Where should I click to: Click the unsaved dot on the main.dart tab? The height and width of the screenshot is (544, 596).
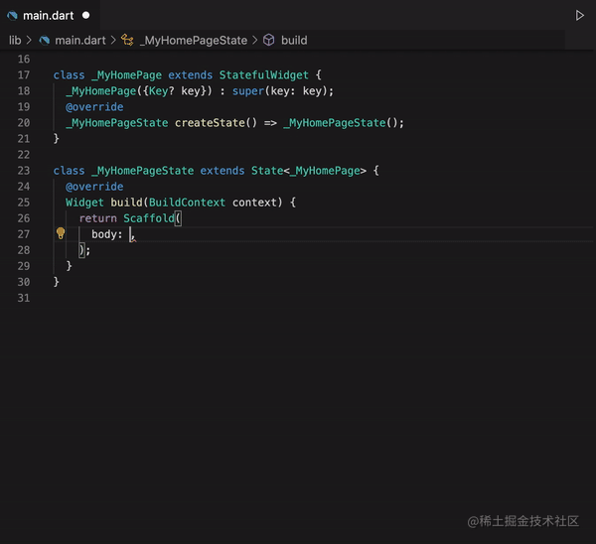pyautogui.click(x=85, y=16)
